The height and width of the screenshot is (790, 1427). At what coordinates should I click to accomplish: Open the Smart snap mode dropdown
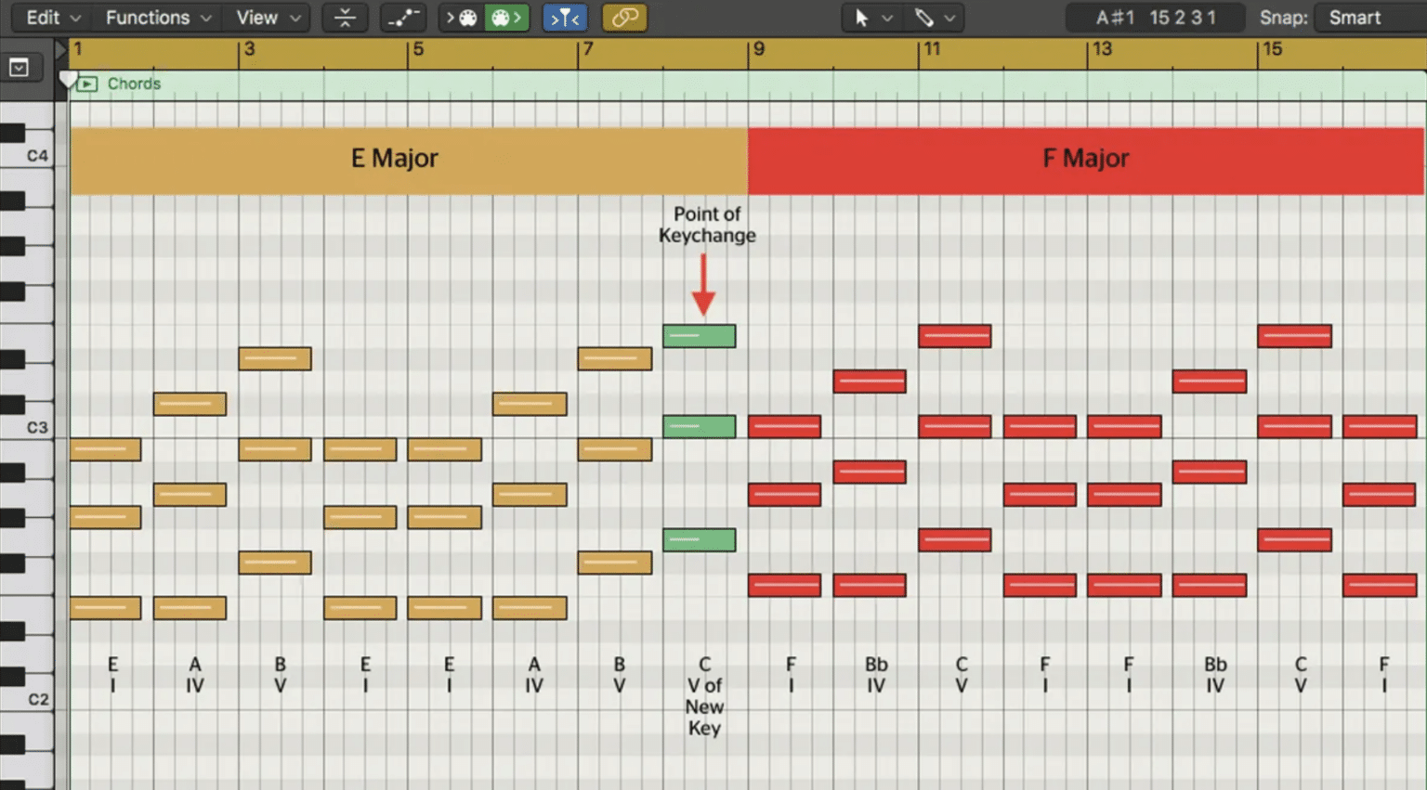pyautogui.click(x=1355, y=17)
